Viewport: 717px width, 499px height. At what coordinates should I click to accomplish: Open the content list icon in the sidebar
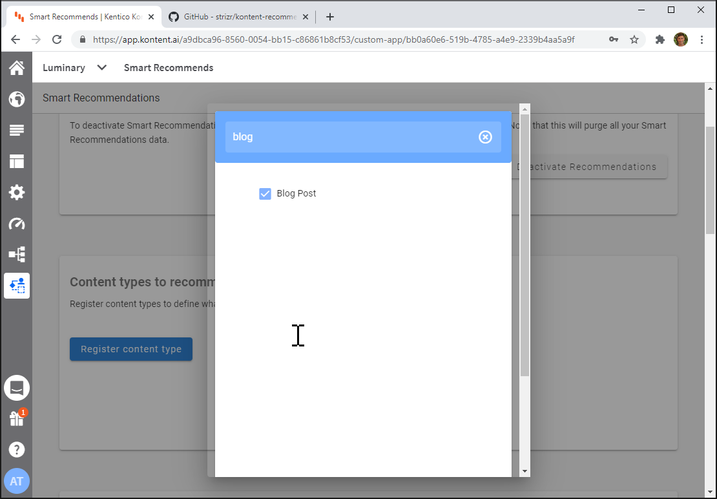point(16,130)
